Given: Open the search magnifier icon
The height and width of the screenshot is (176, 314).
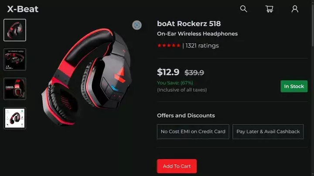Looking at the screenshot, I should point(243,9).
